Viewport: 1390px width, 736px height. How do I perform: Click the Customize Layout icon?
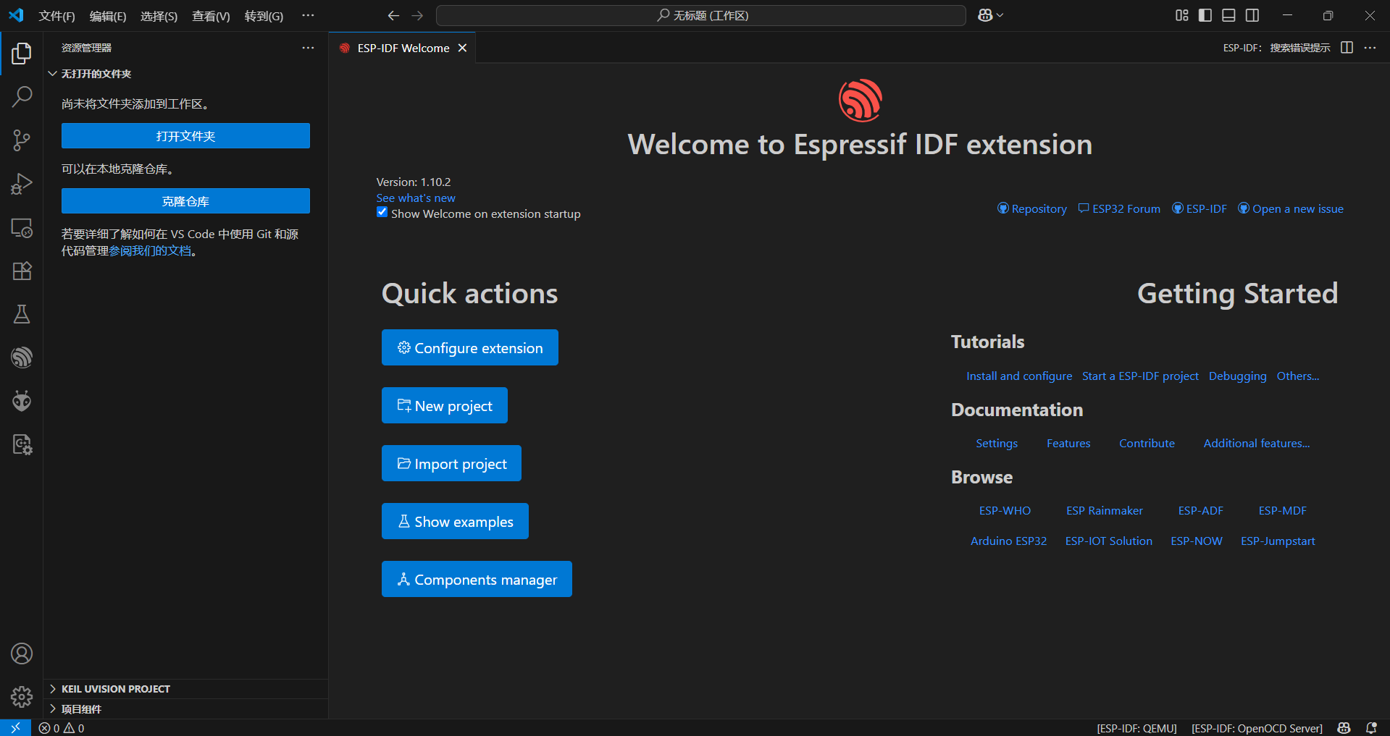pyautogui.click(x=1182, y=15)
